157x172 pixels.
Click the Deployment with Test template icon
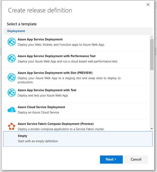point(12,93)
